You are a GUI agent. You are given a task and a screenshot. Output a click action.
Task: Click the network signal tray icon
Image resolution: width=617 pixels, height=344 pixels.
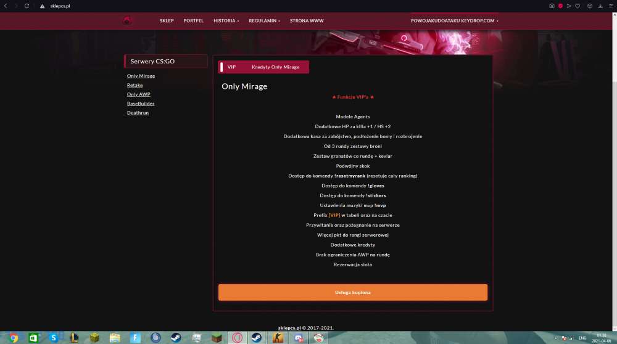click(x=571, y=338)
